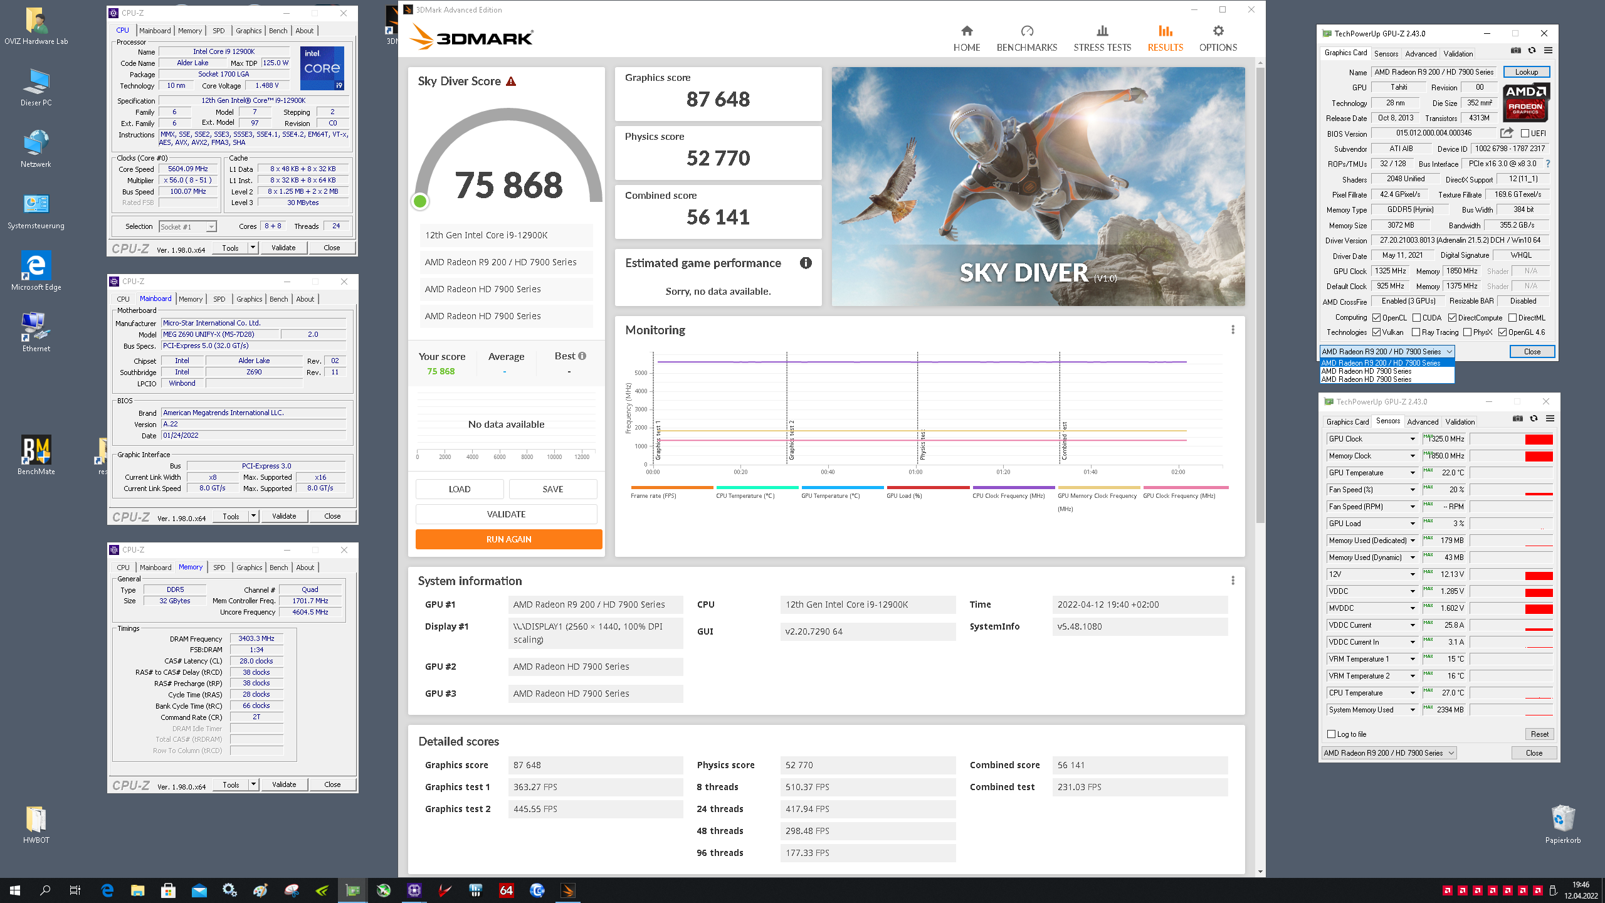Expand the GPU Load sensor dropdown
The height and width of the screenshot is (903, 1605).
pyautogui.click(x=1413, y=524)
